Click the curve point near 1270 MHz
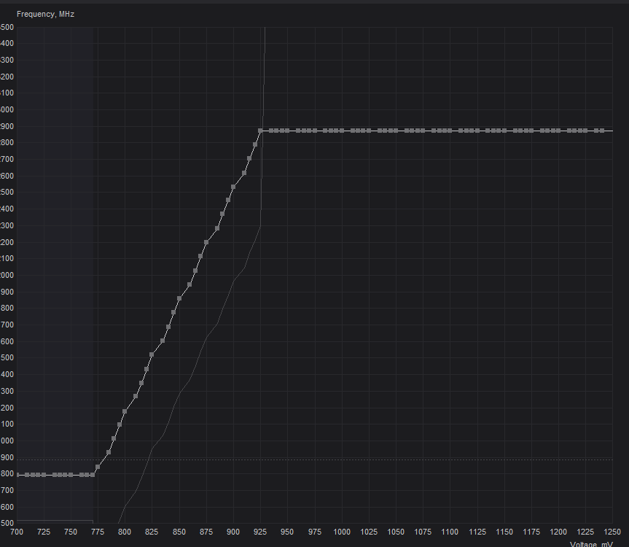 click(x=136, y=396)
